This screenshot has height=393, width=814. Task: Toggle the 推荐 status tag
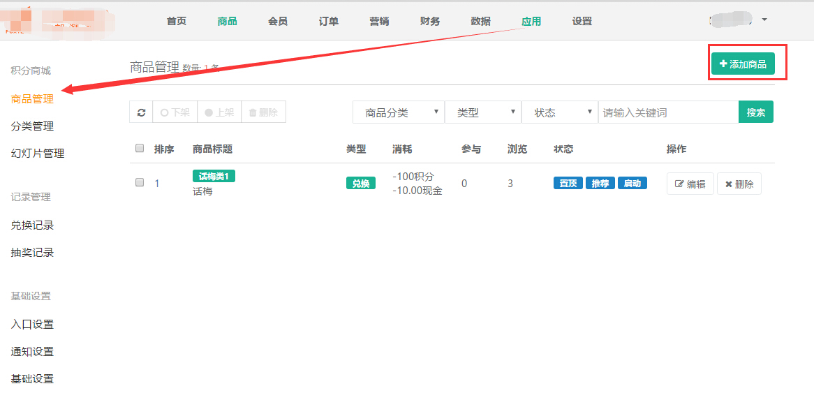tap(600, 184)
